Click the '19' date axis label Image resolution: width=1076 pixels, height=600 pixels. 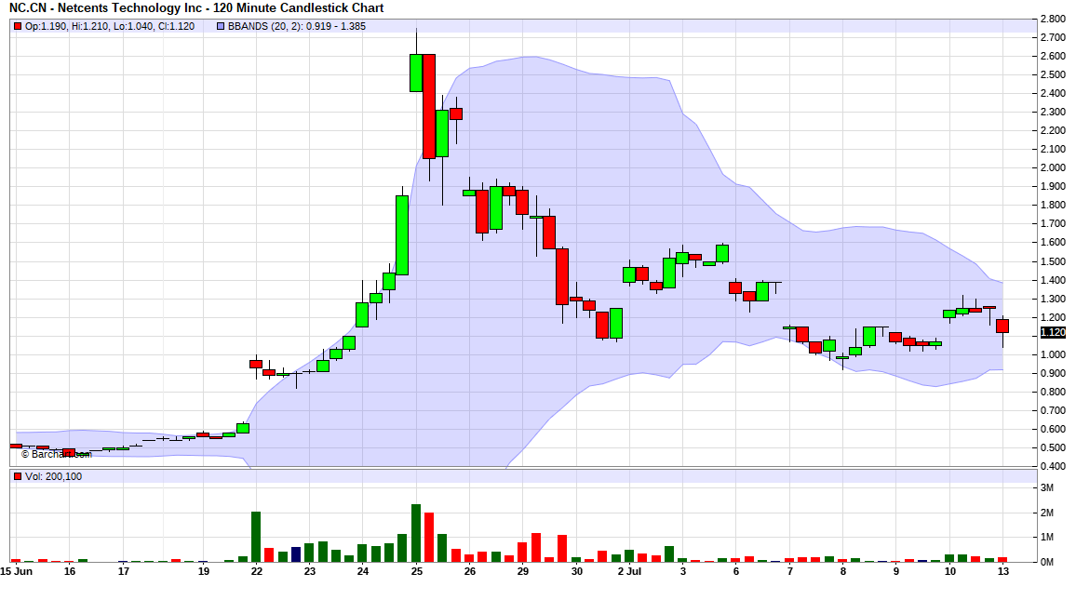[203, 571]
